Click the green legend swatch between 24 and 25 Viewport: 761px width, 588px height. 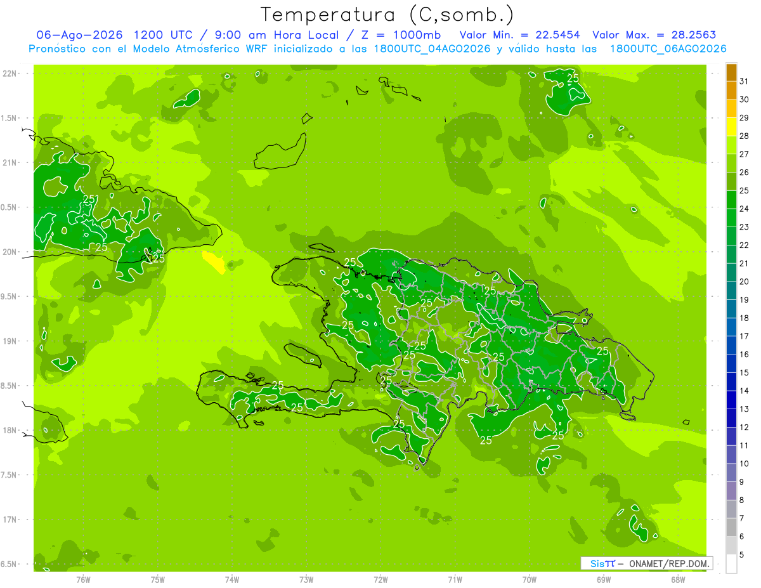731,199
